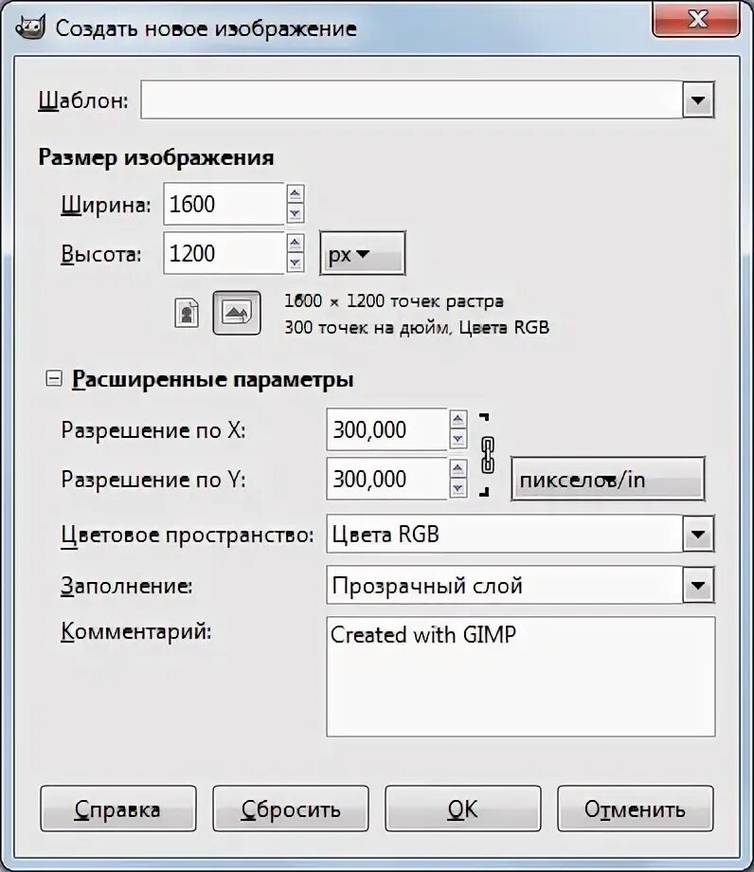Click the Расширенные параметры label

tap(213, 379)
